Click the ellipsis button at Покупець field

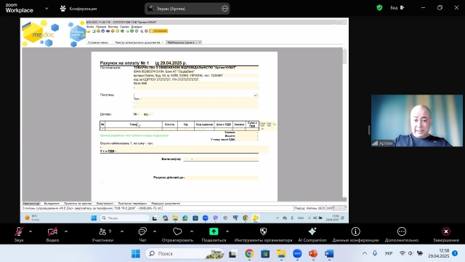(256, 95)
